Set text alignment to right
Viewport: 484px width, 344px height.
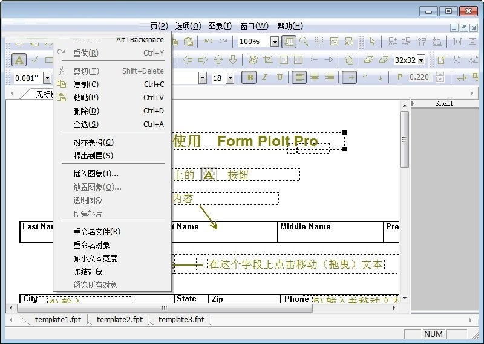pos(329,77)
